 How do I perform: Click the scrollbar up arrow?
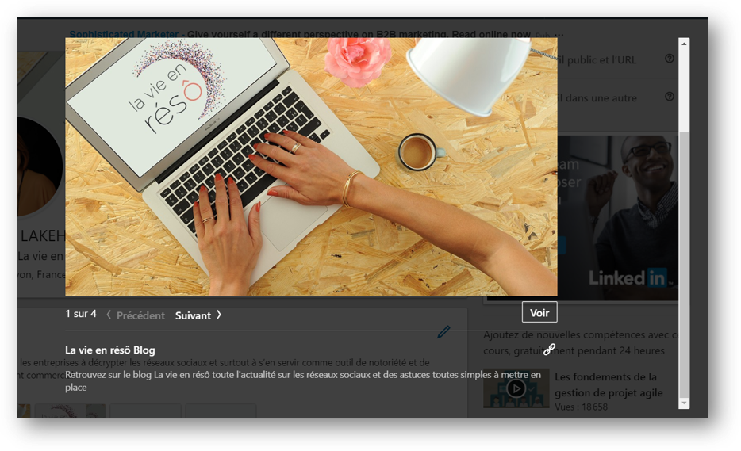(x=683, y=44)
